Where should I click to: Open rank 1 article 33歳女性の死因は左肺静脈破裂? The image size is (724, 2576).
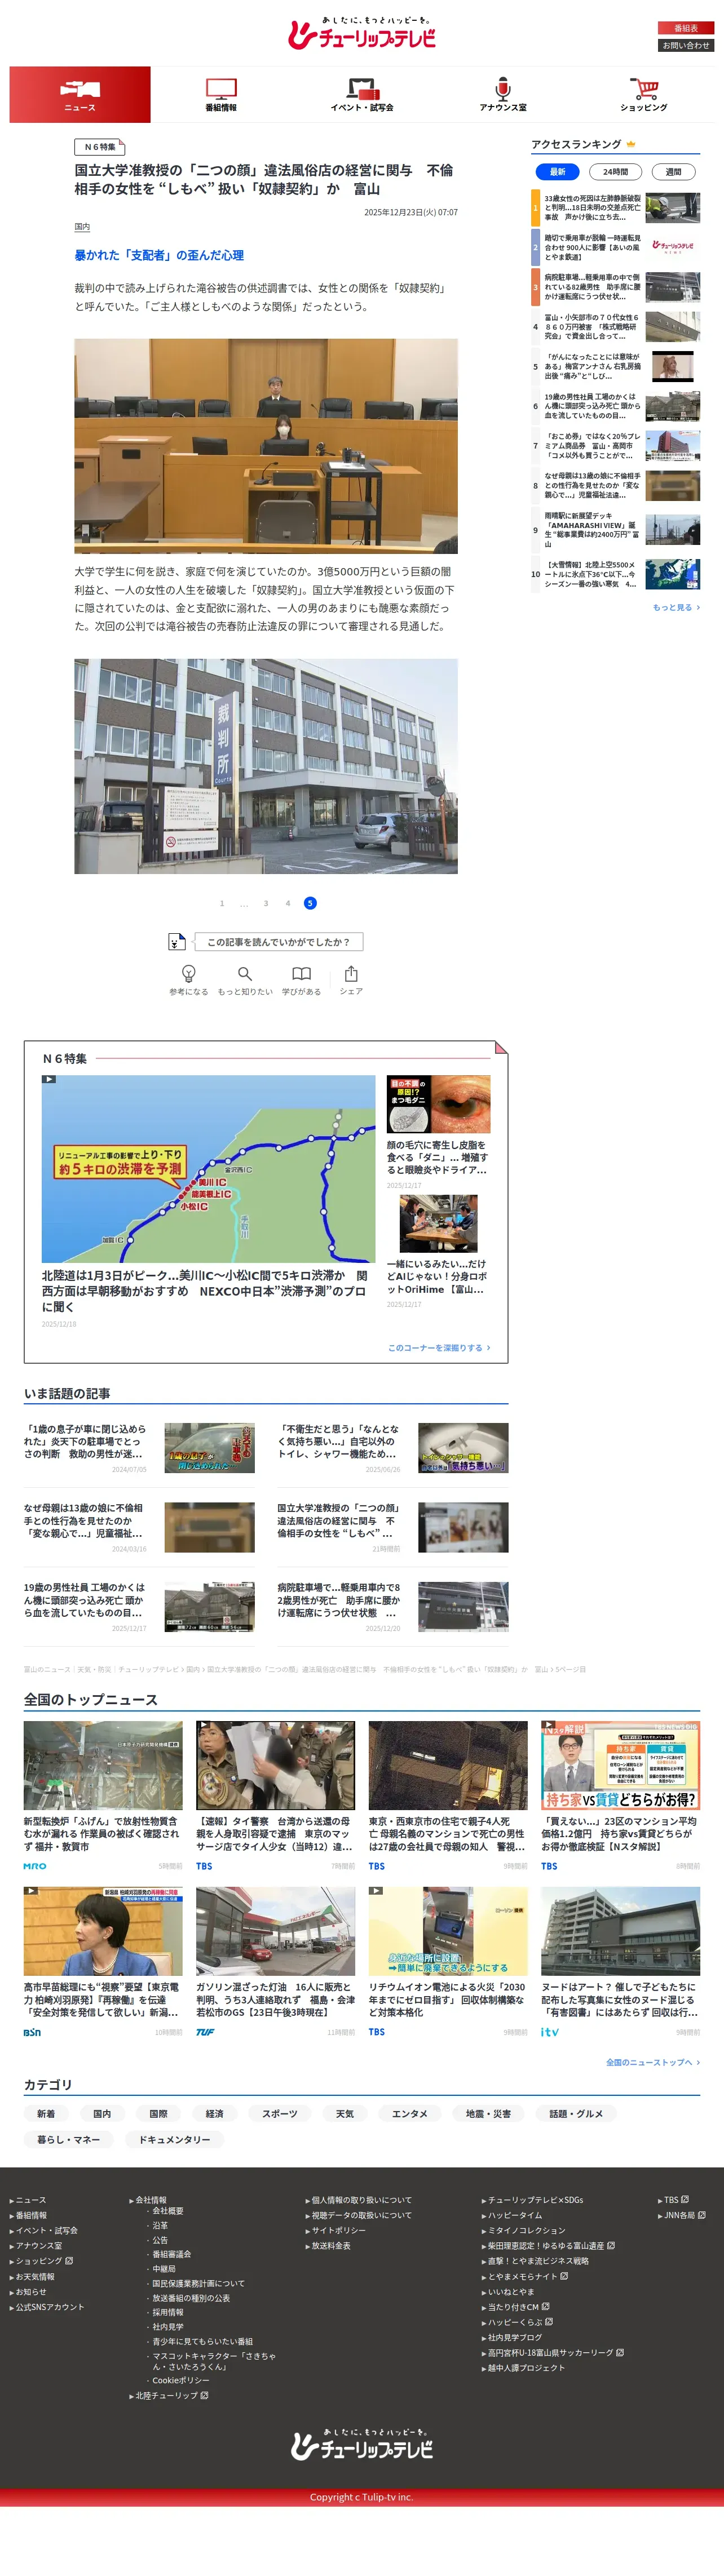593,207
